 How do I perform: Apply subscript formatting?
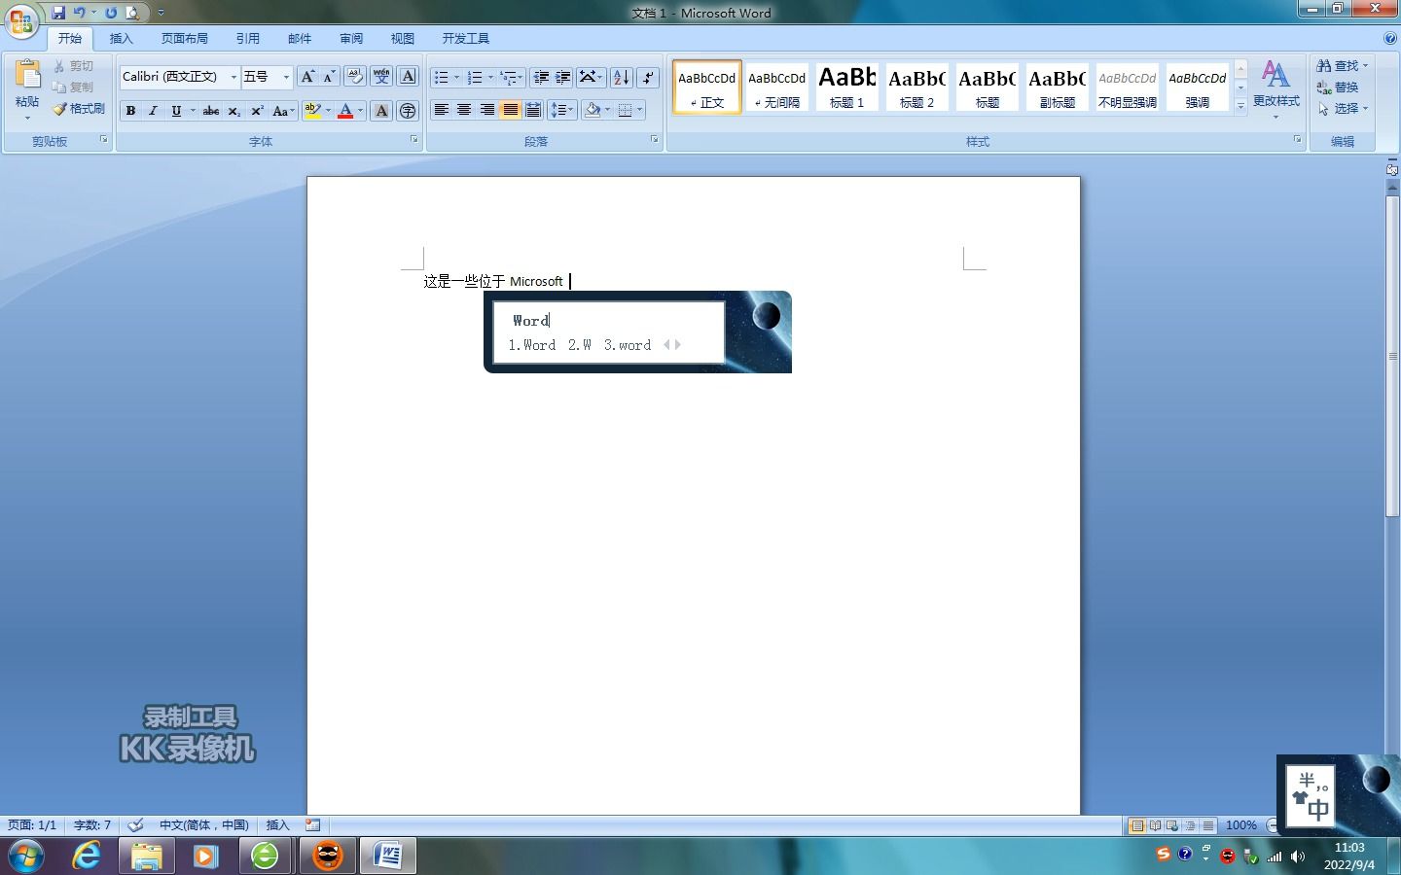coord(234,111)
